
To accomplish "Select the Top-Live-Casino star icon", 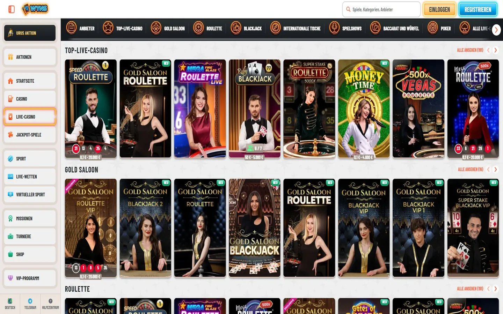I will 108,27.
